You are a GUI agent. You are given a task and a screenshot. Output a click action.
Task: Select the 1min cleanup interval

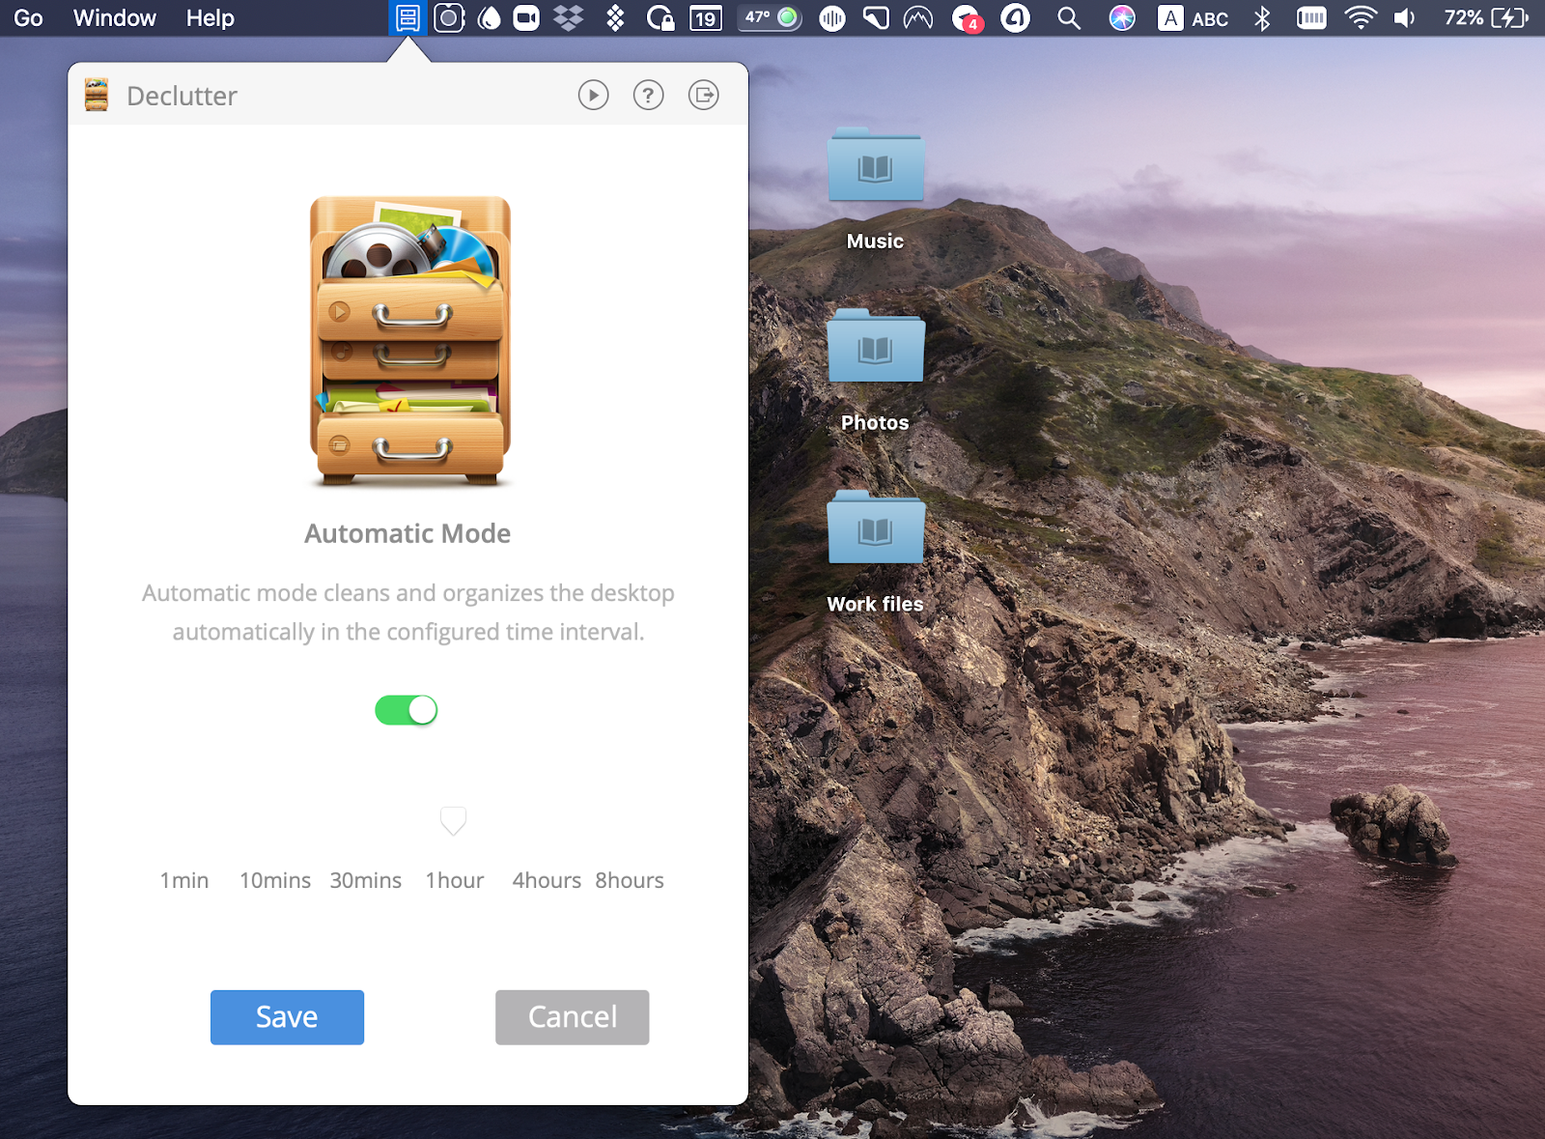coord(183,880)
